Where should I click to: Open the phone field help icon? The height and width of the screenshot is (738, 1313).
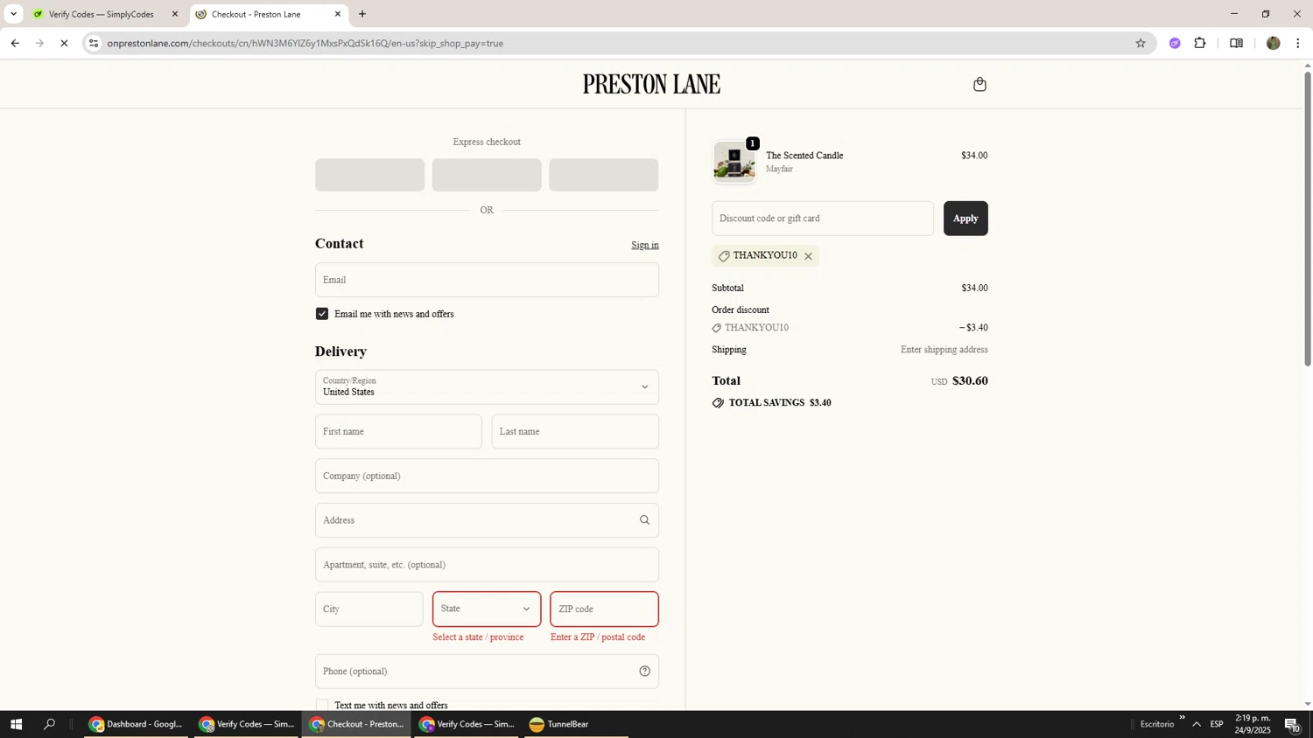pyautogui.click(x=644, y=672)
